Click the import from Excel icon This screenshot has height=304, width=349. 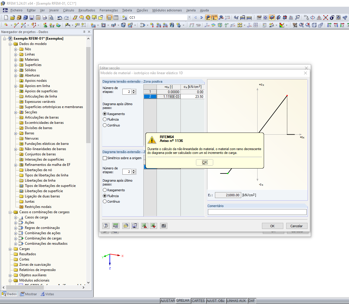click(x=153, y=226)
